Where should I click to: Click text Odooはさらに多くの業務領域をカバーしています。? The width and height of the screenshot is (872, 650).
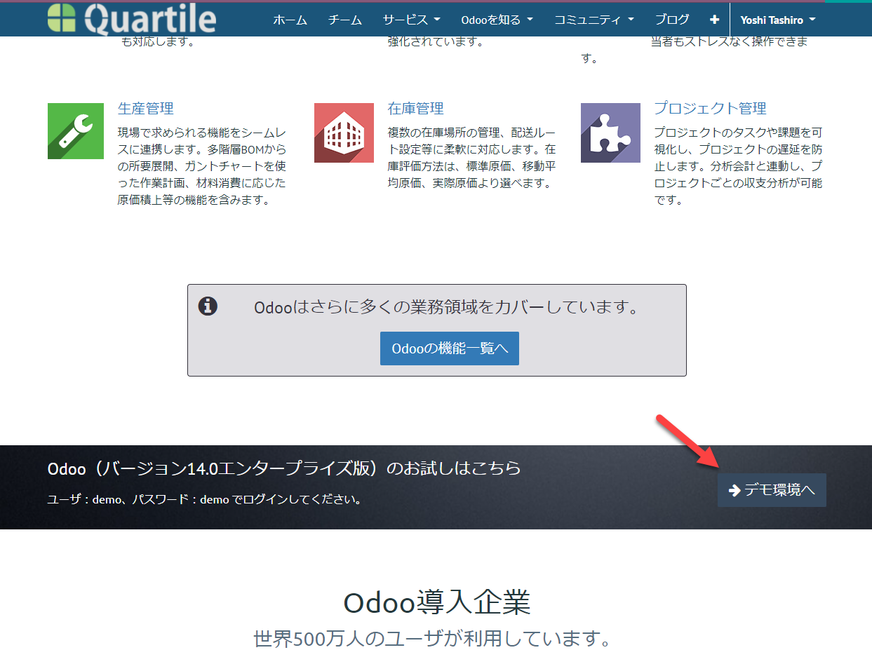pos(446,307)
